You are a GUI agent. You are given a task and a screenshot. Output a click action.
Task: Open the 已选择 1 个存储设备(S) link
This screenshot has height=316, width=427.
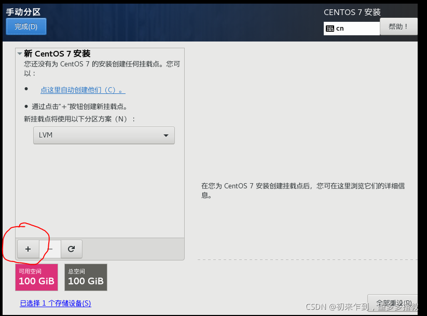pos(56,303)
